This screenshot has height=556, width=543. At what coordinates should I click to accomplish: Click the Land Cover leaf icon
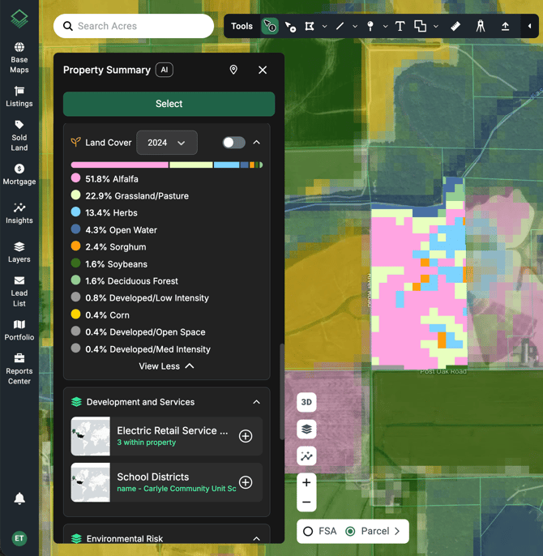[x=75, y=142]
